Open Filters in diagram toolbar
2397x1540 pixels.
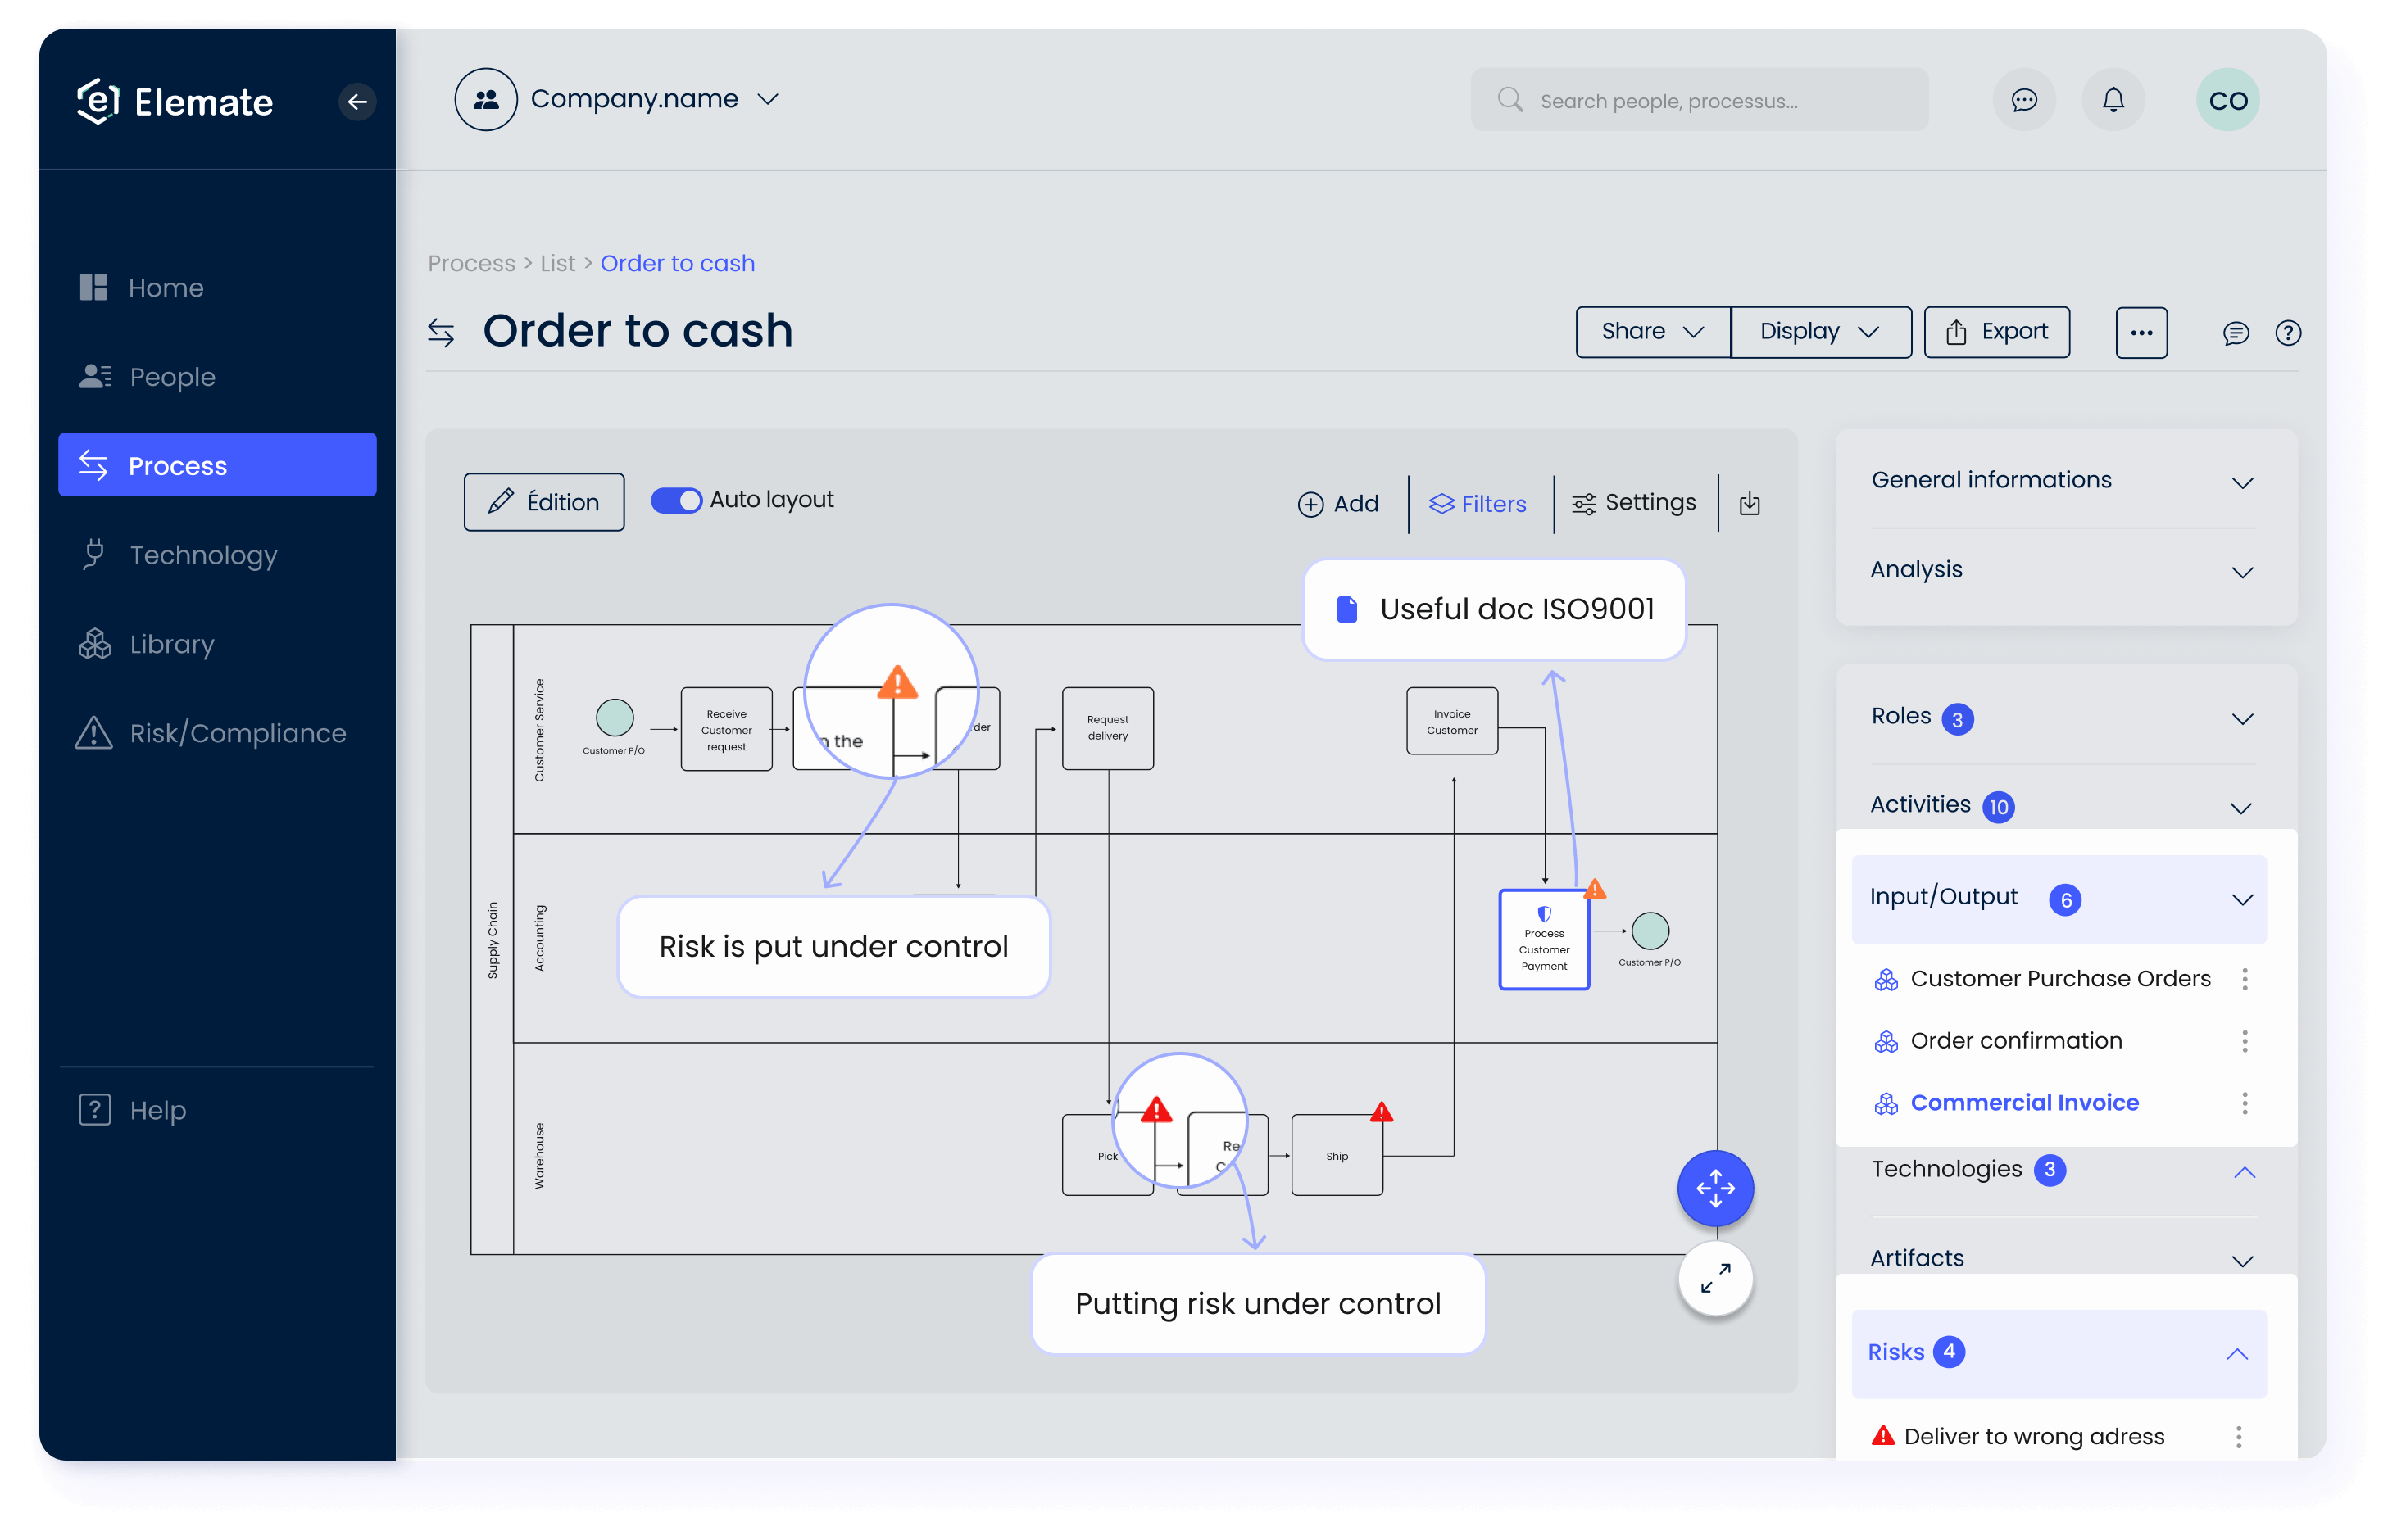click(1477, 504)
